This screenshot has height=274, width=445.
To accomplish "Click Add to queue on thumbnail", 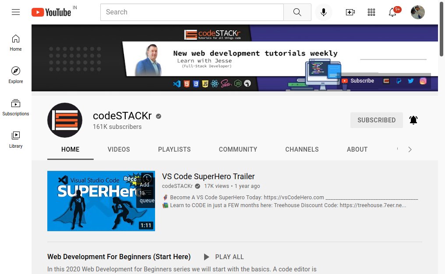I will [147, 193].
